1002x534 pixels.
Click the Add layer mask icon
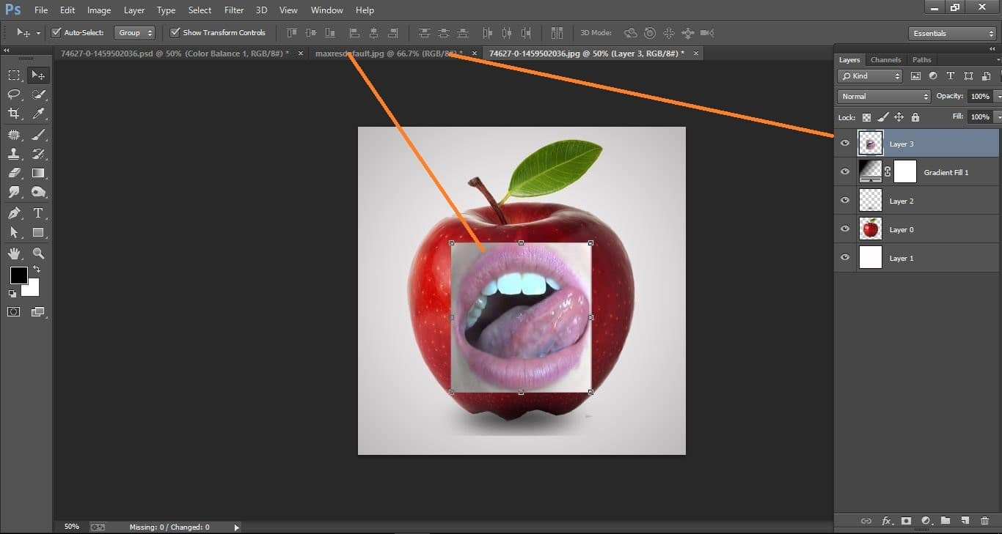(x=907, y=521)
